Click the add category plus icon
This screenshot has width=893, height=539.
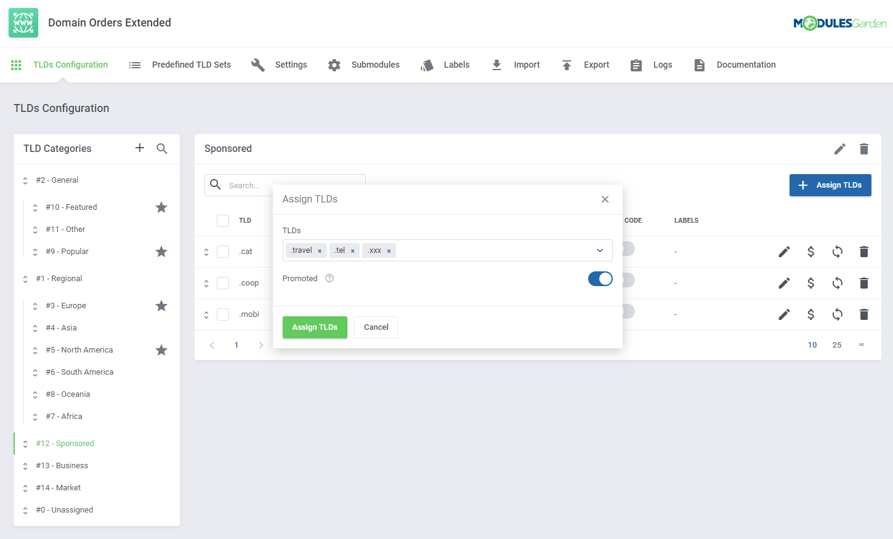(140, 148)
